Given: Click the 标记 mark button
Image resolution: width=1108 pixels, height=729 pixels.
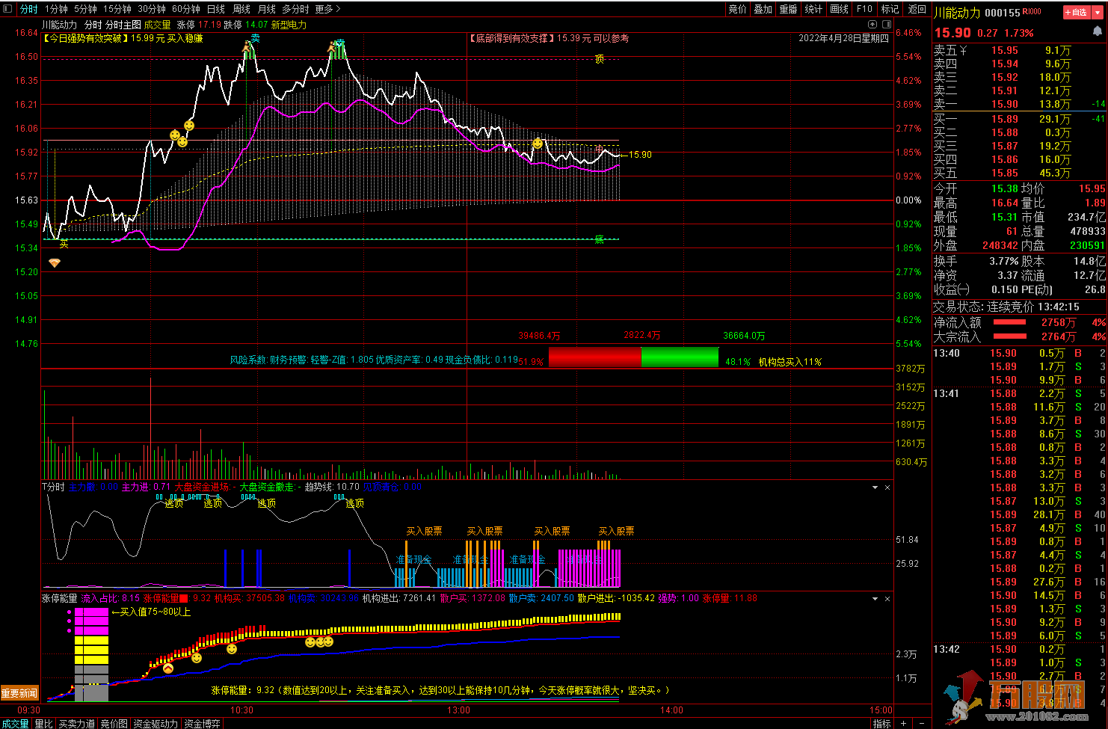Looking at the screenshot, I should [890, 9].
